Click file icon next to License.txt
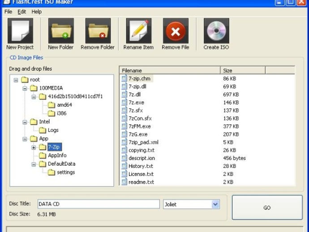Image resolution: width=309 pixels, height=232 pixels. (x=124, y=174)
